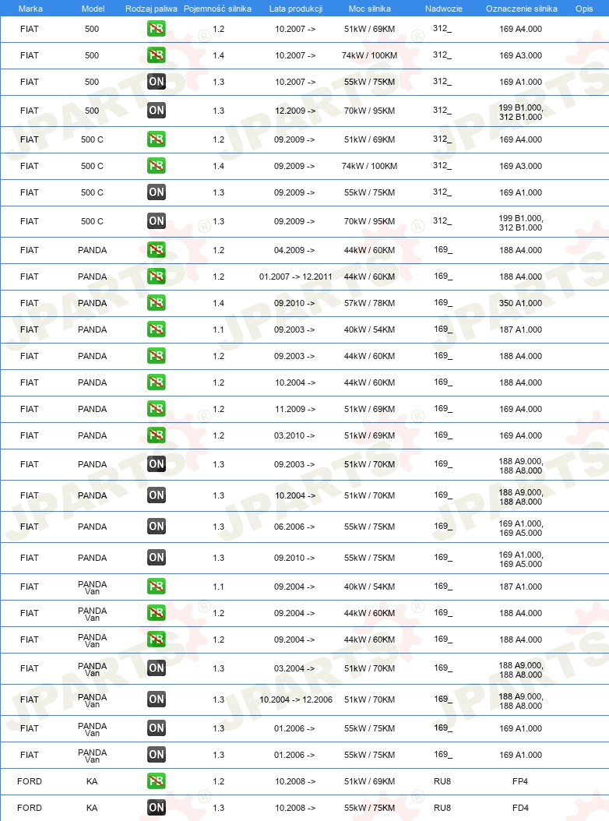Select ON diesel icon in PANDA Van 03.2004 row
Viewport: 609px width, 821px height.
(156, 668)
